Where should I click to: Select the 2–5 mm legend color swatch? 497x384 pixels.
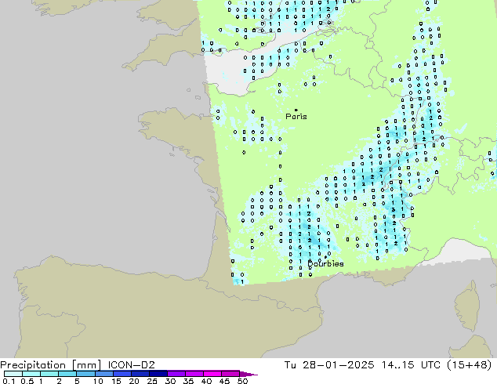[67, 374]
